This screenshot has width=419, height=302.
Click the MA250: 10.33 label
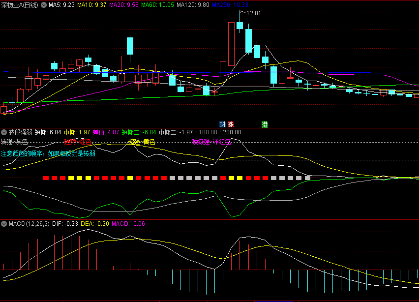click(230, 5)
